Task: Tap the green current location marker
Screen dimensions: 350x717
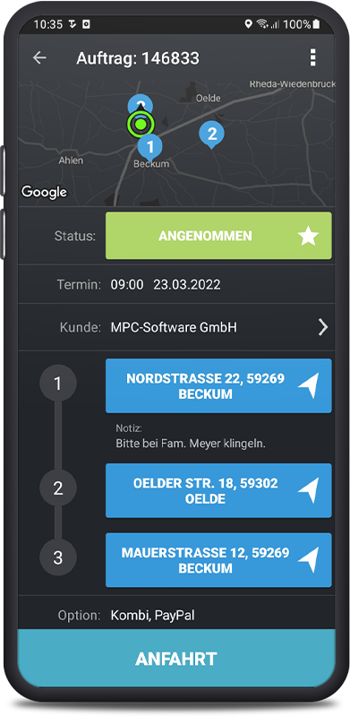Action: (141, 124)
